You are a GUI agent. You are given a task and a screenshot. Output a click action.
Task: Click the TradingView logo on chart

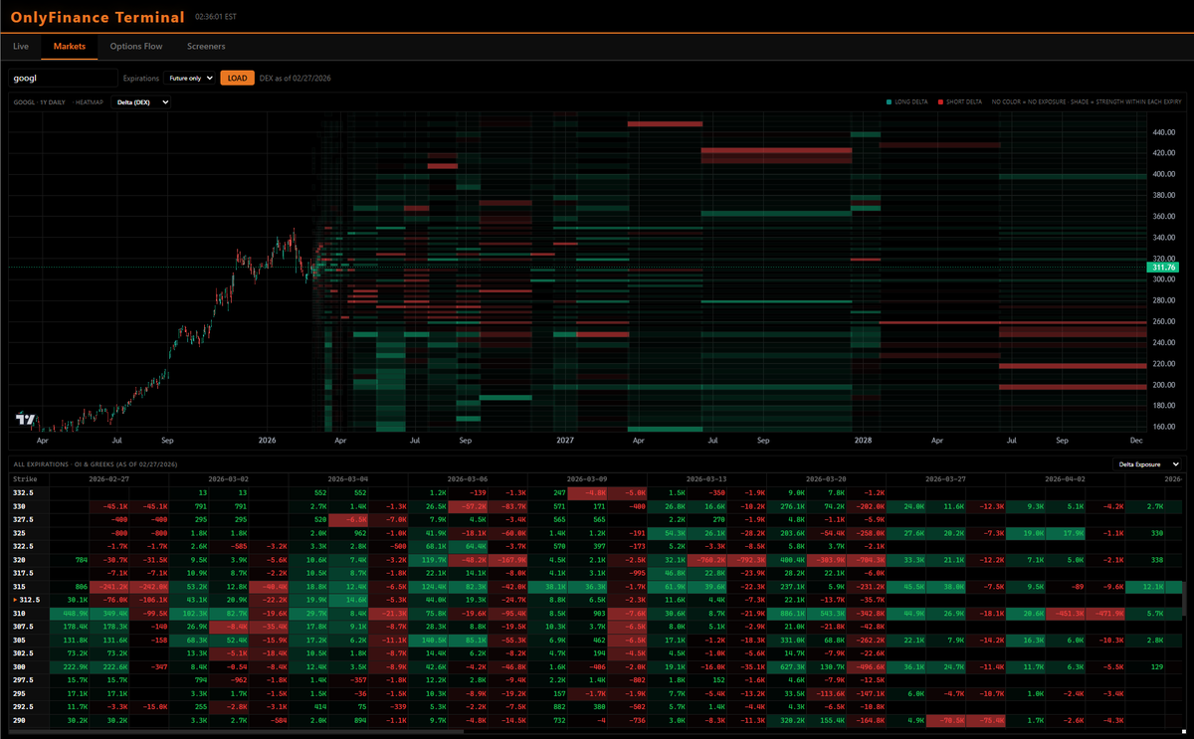click(x=25, y=420)
